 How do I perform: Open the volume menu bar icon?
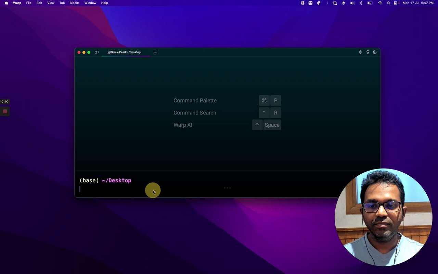coord(352,3)
